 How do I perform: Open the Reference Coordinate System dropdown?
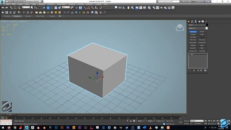click(66, 7)
